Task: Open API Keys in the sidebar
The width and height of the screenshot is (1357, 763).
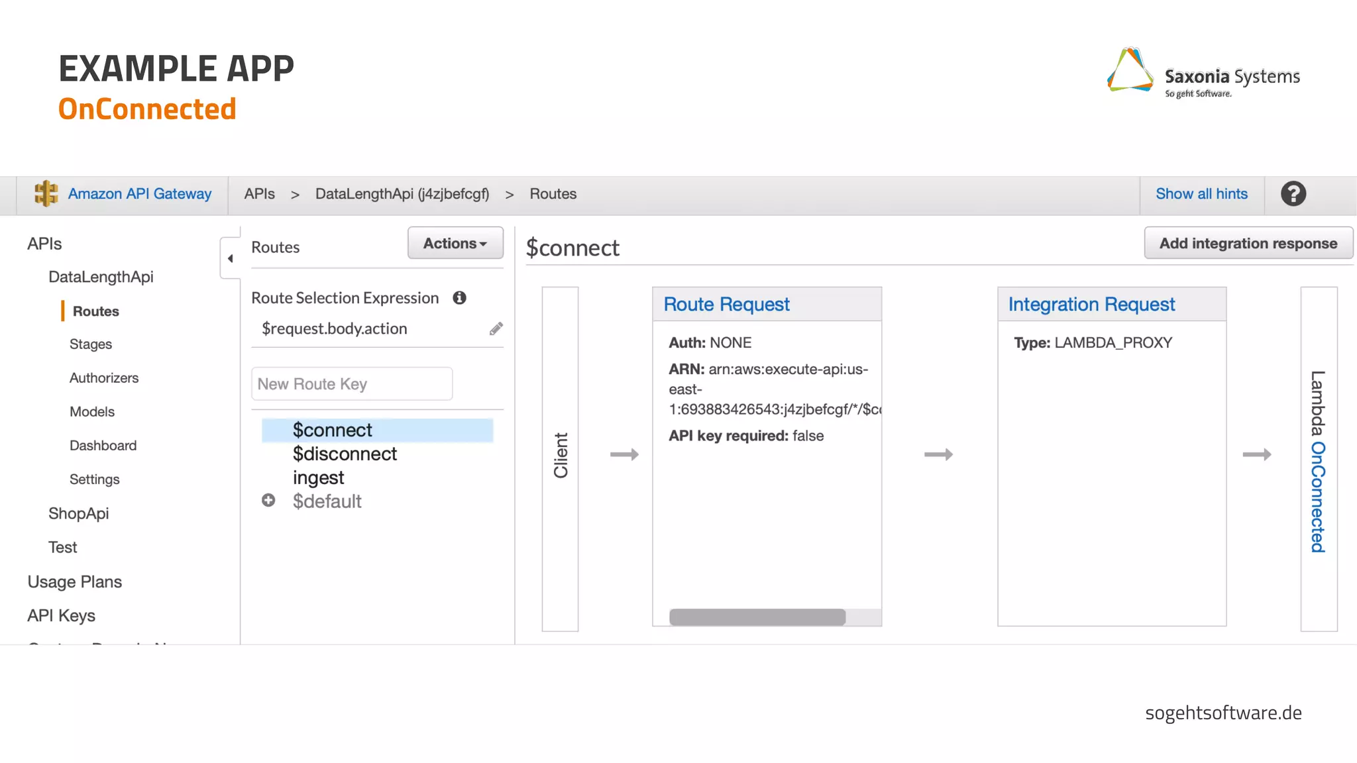Action: coord(61,616)
